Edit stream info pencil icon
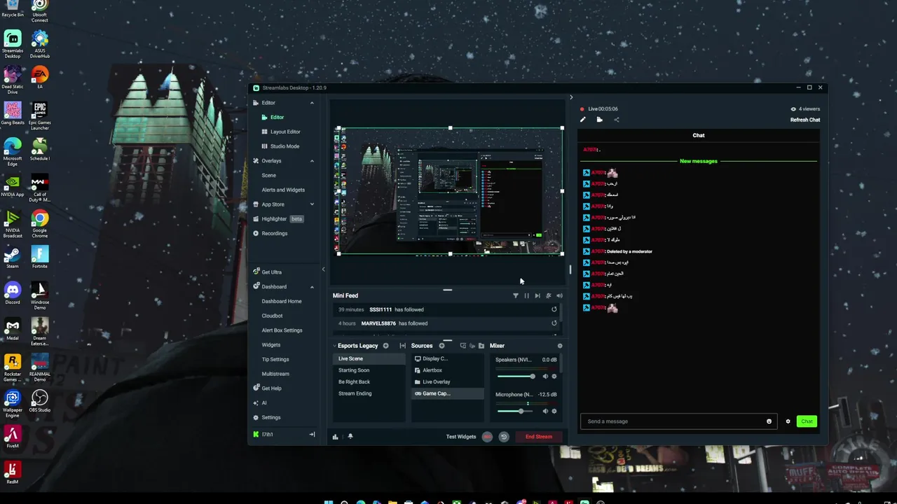 582,120
